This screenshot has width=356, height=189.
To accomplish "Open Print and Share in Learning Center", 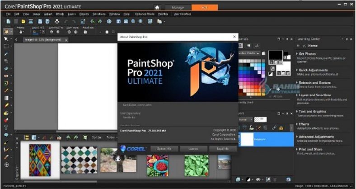I will pyautogui.click(x=310, y=149).
